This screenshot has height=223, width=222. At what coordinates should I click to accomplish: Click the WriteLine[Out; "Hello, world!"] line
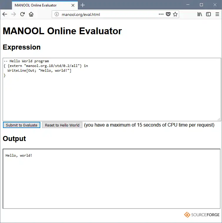coord(39,70)
